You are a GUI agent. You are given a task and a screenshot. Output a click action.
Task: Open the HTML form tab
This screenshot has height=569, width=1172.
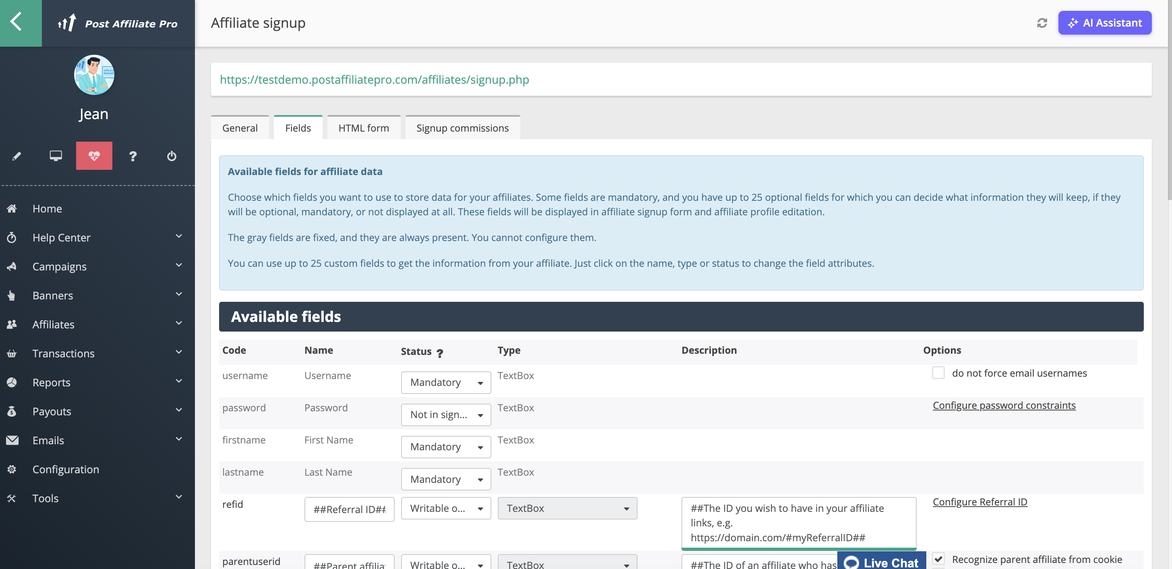[x=364, y=128]
